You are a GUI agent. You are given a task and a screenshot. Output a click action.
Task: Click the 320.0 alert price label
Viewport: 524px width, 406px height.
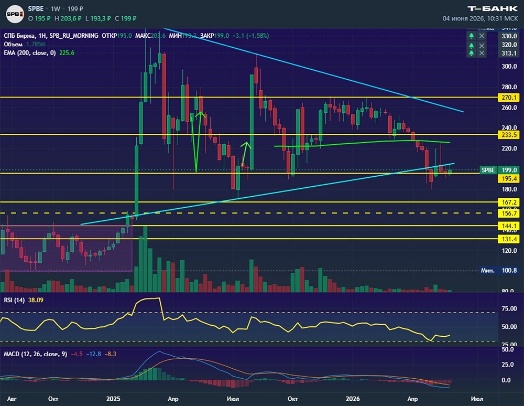[509, 45]
